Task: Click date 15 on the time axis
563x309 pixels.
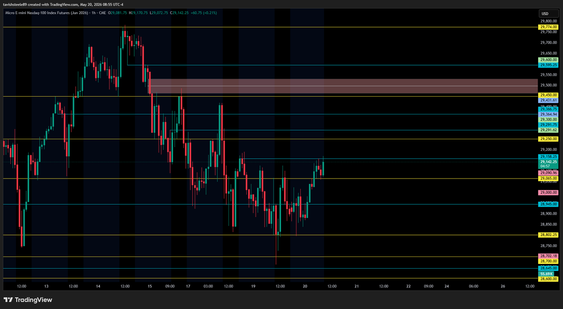Action: 150,286
